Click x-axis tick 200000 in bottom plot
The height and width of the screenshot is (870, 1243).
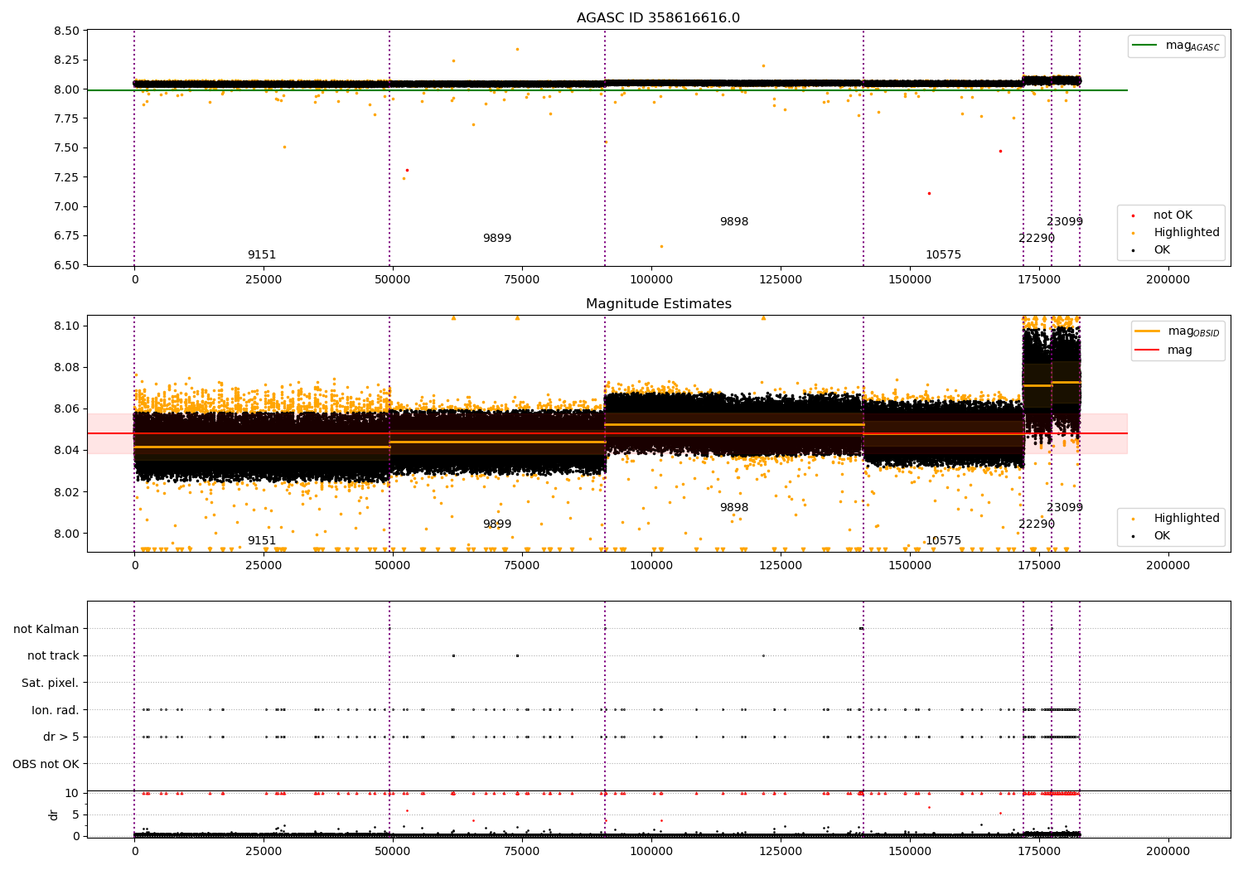pyautogui.click(x=1168, y=851)
